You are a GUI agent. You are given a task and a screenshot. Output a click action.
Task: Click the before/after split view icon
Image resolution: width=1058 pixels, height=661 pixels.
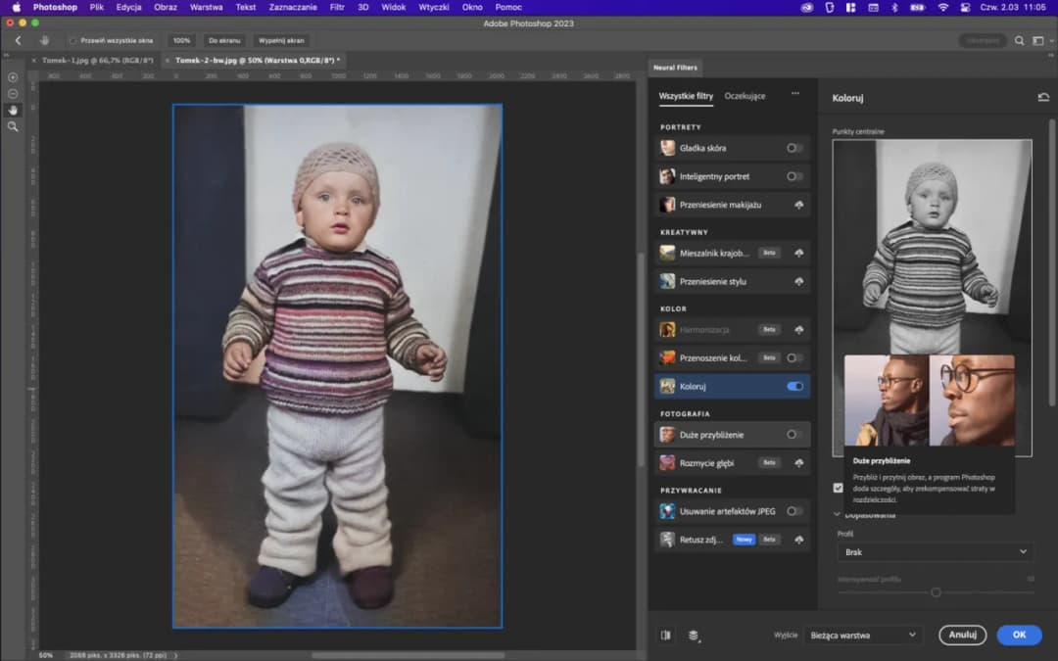(665, 635)
